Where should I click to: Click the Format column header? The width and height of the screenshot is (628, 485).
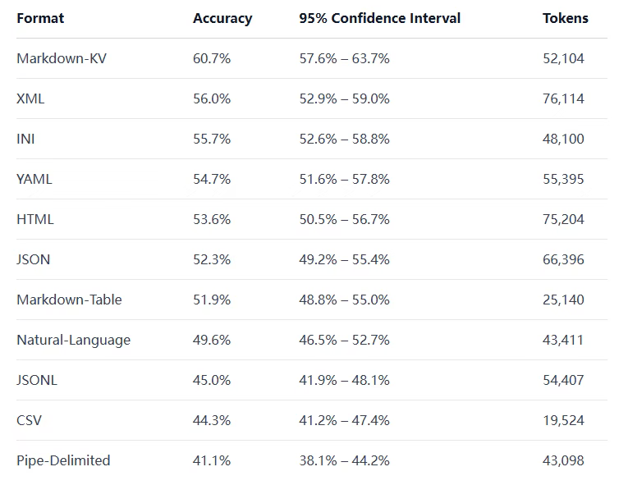(x=40, y=18)
